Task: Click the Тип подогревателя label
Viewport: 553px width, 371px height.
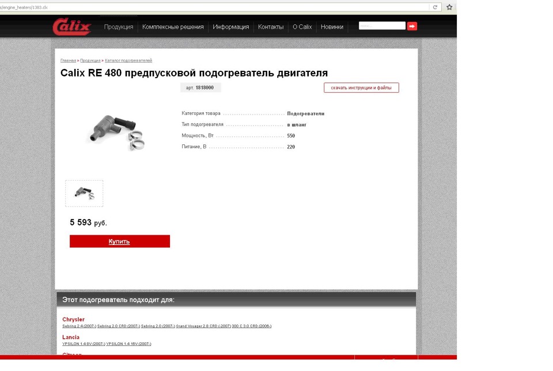Action: [x=202, y=124]
